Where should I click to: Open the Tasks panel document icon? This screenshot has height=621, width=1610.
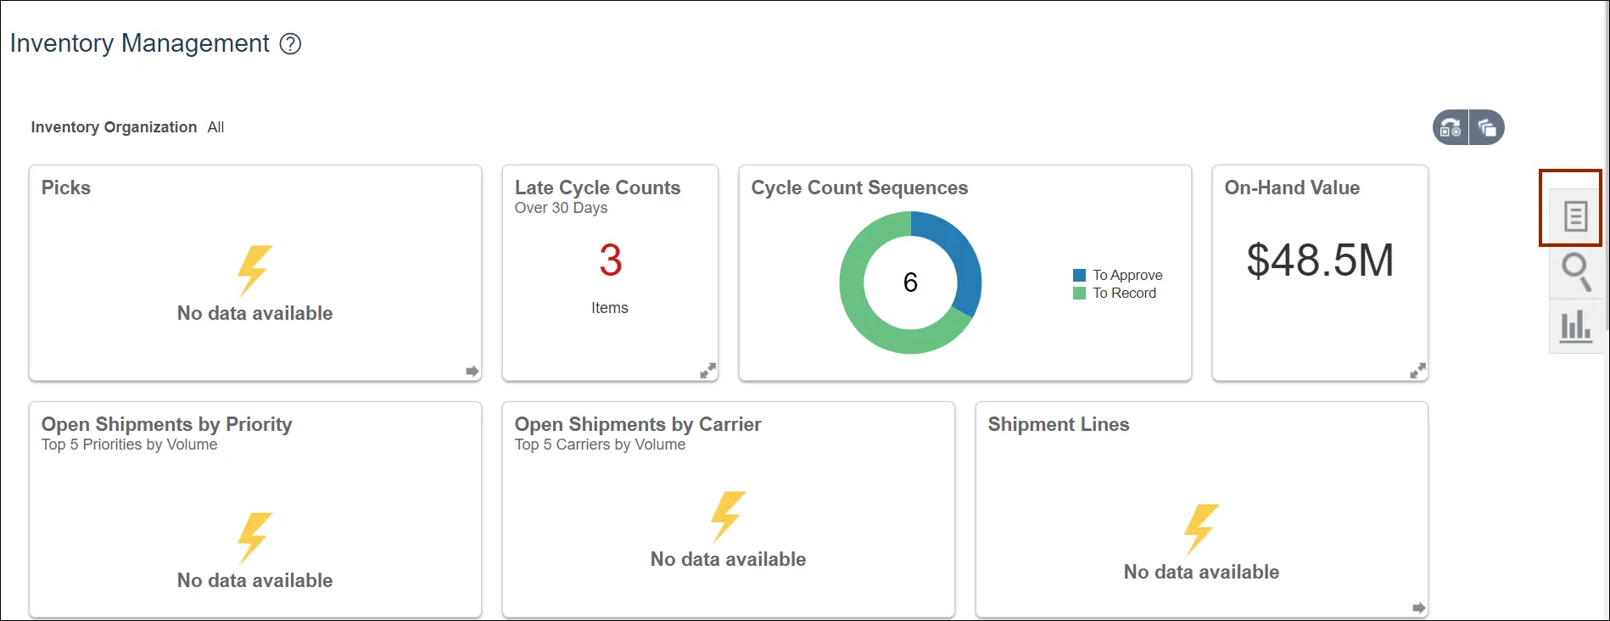pyautogui.click(x=1575, y=216)
